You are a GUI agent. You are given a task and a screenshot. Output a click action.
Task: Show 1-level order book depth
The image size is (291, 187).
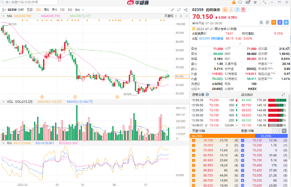pos(274,131)
